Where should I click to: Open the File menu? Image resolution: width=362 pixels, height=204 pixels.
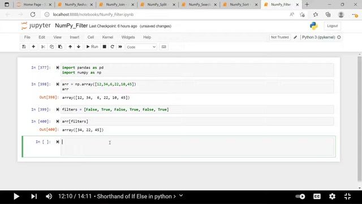27,37
